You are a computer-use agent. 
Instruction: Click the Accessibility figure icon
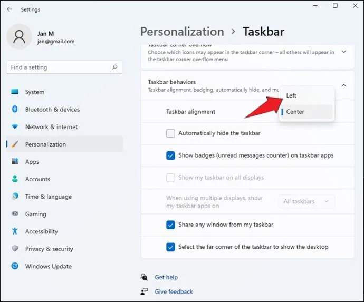[15, 231]
